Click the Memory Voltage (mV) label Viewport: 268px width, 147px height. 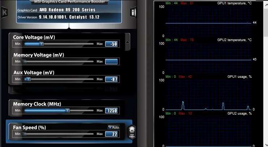click(x=39, y=55)
